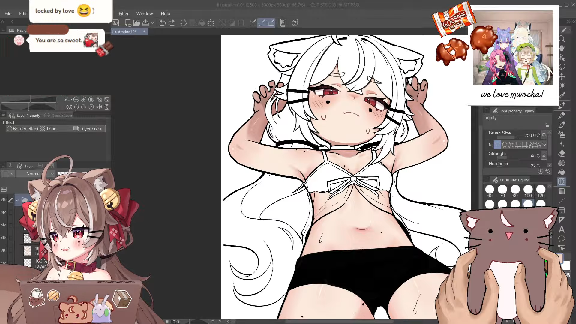Viewport: 576px width, 324px height.
Task: Create a new canvas with the new-file icon
Action: [128, 23]
